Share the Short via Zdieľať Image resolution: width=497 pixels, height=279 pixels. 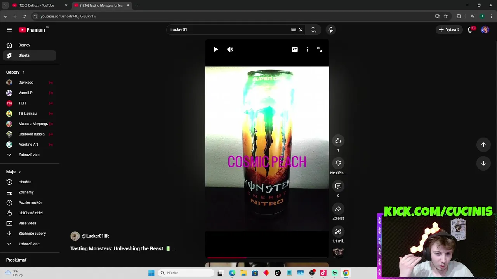click(x=338, y=209)
